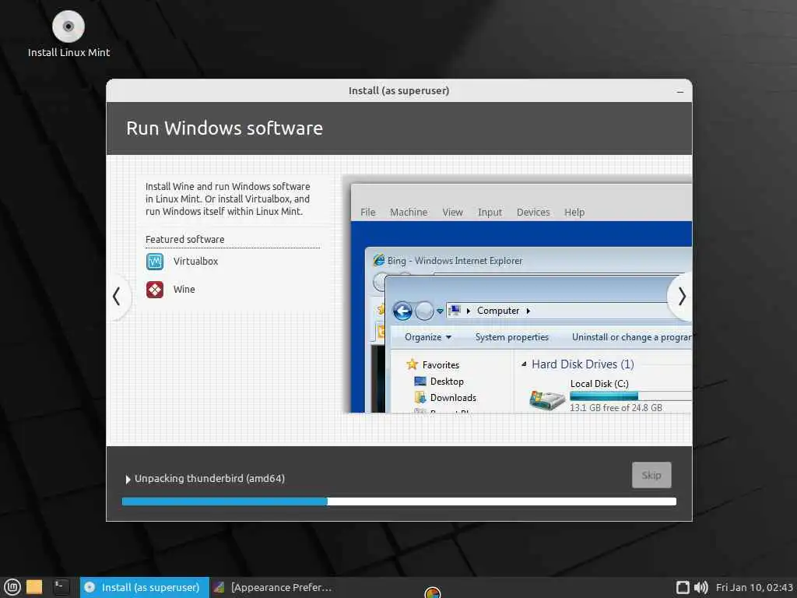
Task: Click the Skip button
Action: (x=651, y=475)
